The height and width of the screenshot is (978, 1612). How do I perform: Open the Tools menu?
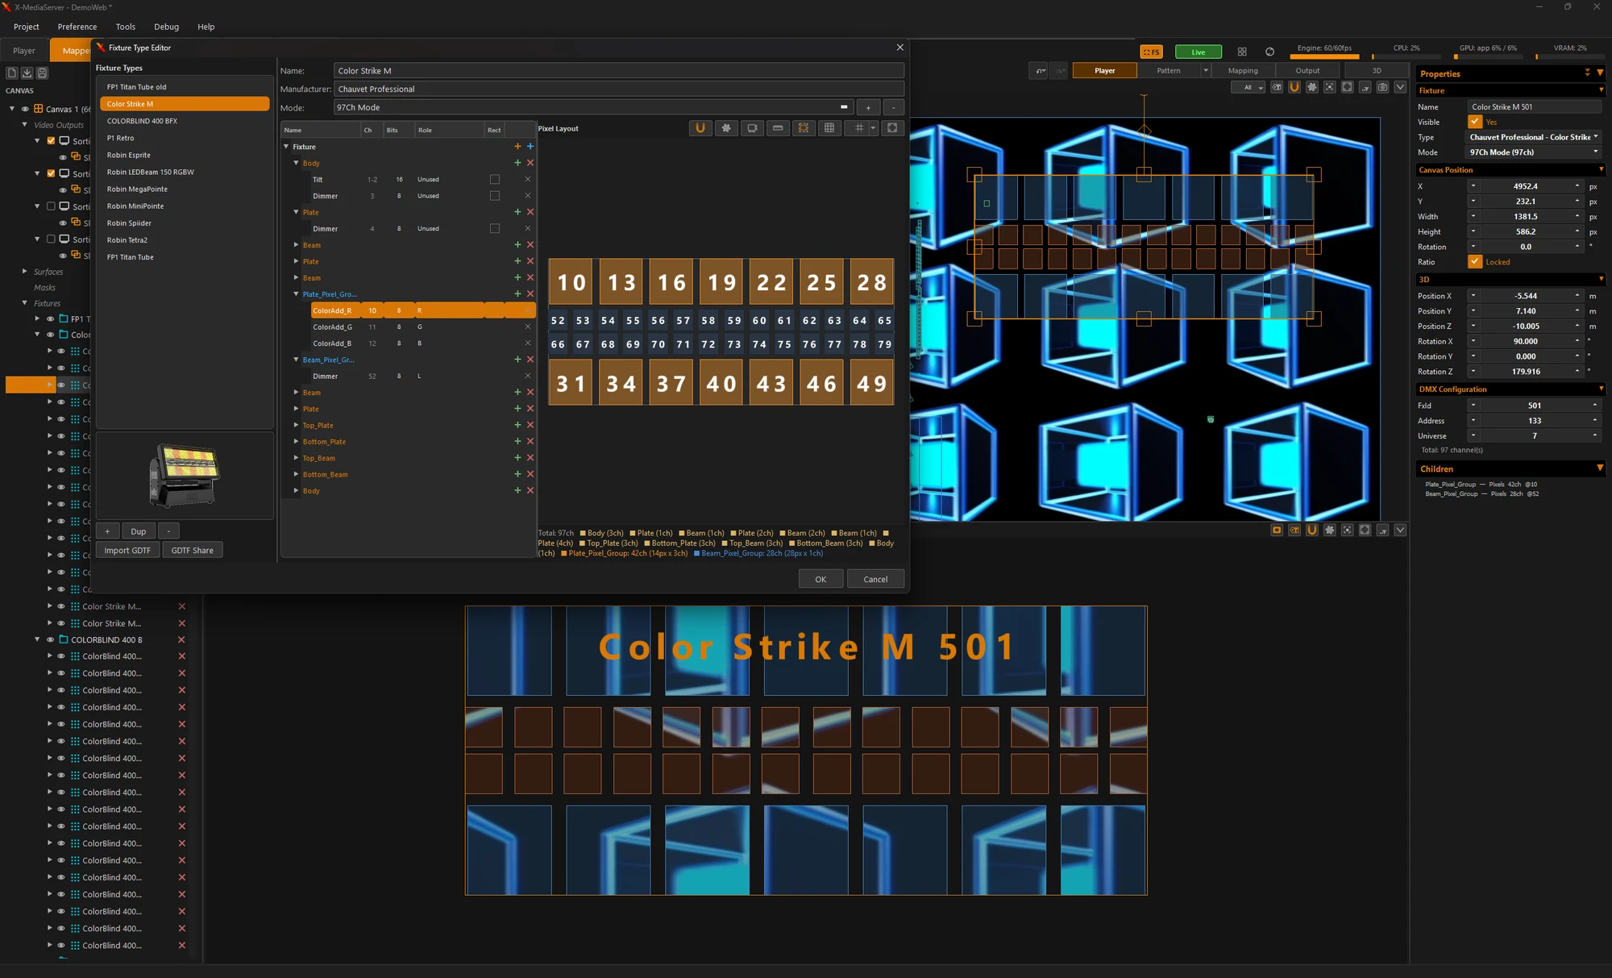pos(126,27)
